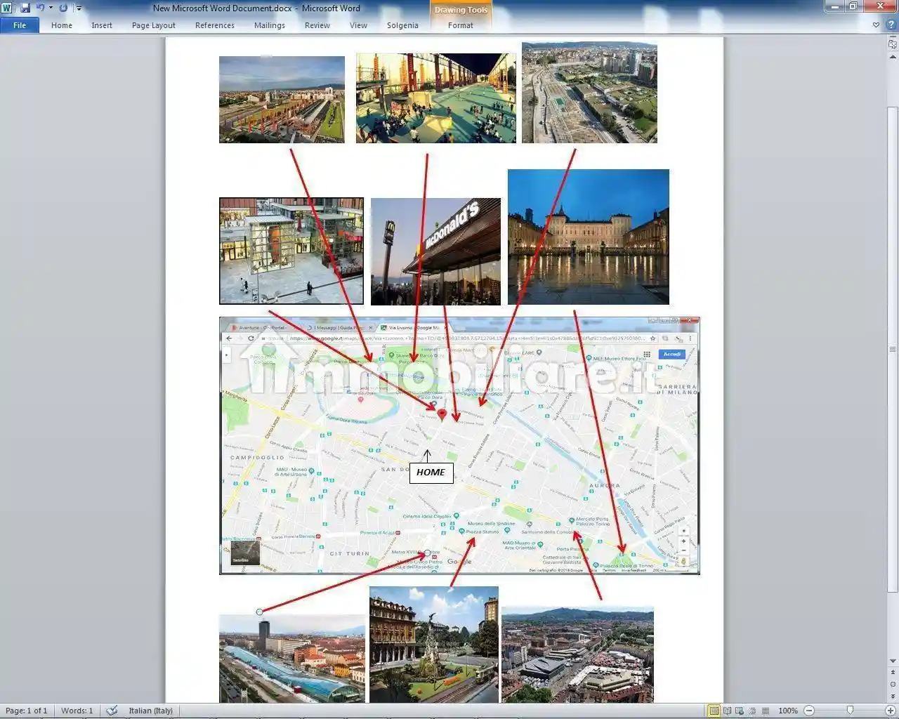
Task: Open the Mailings tab
Action: (270, 25)
